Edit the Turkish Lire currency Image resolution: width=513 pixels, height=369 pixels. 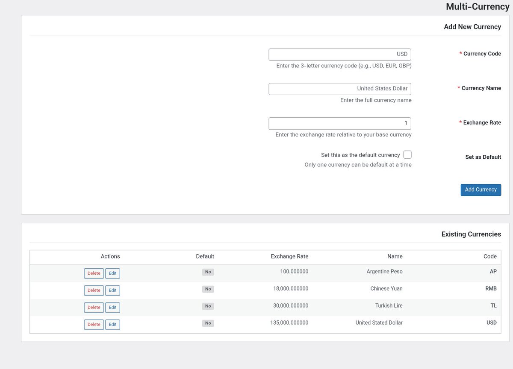(112, 308)
